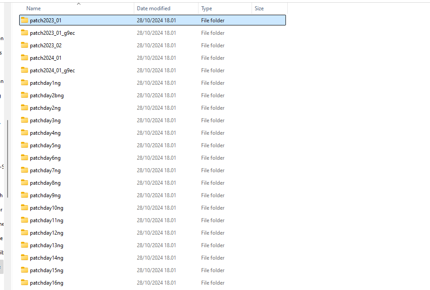The image size is (430, 290).
Task: Click the folder icon of patchday14ng
Action: click(x=25, y=257)
